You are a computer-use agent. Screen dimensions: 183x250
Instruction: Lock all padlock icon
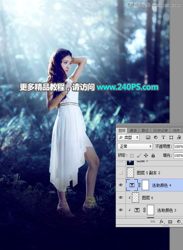(x=153, y=156)
